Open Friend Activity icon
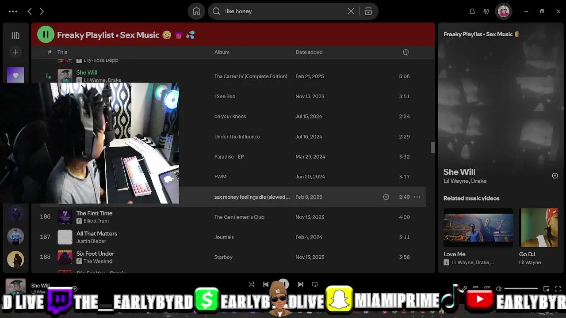 (486, 11)
